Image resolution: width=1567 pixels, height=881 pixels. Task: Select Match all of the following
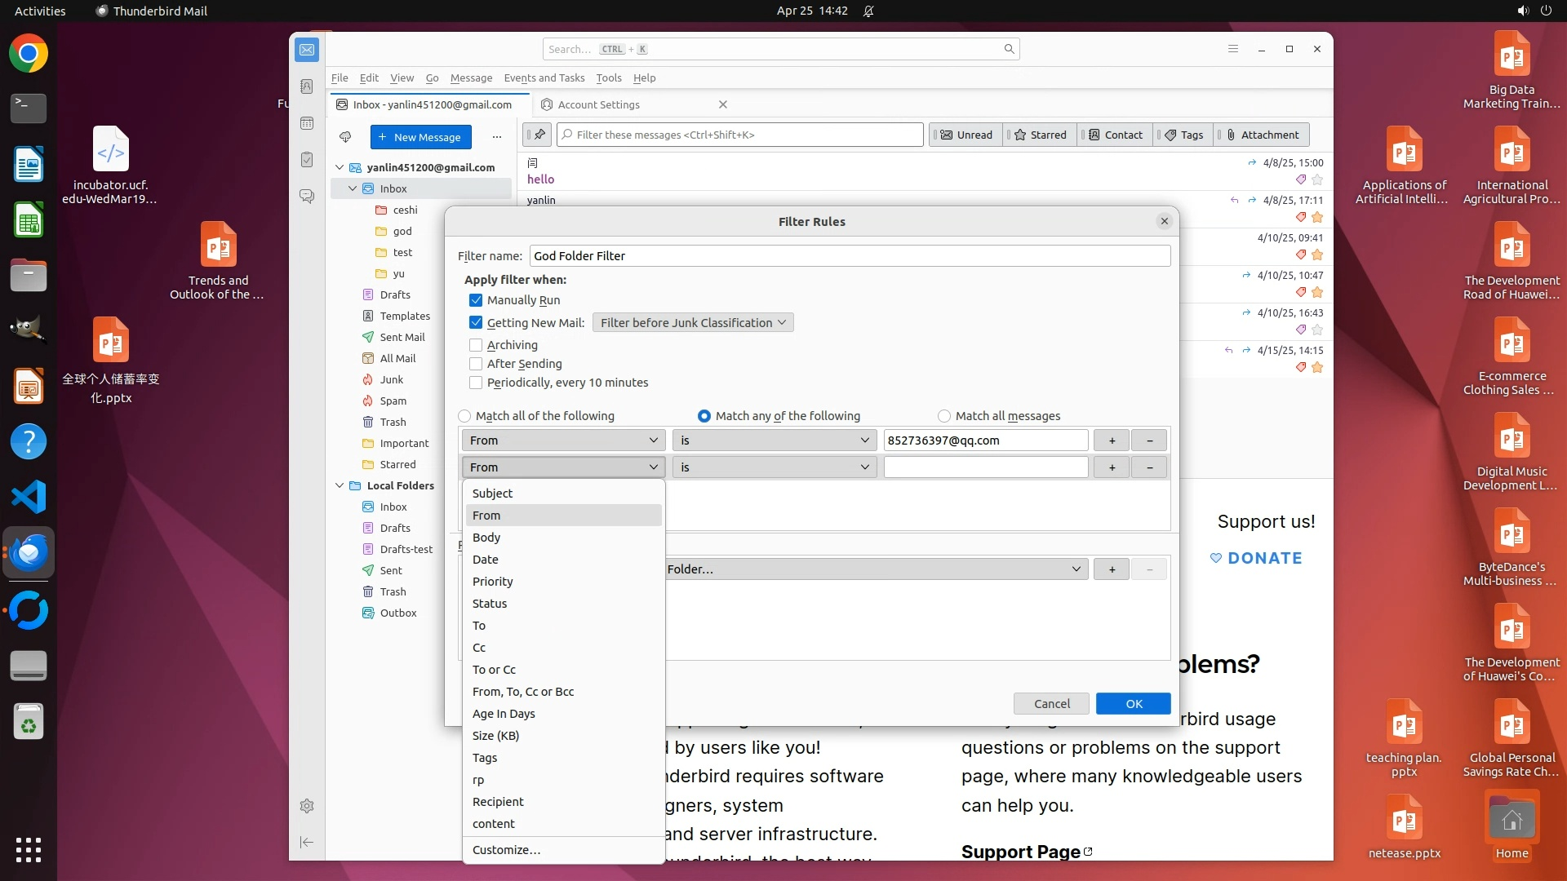(465, 416)
